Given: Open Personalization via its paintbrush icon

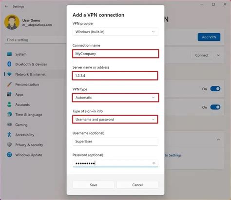Looking at the screenshot, I should 9,84.
